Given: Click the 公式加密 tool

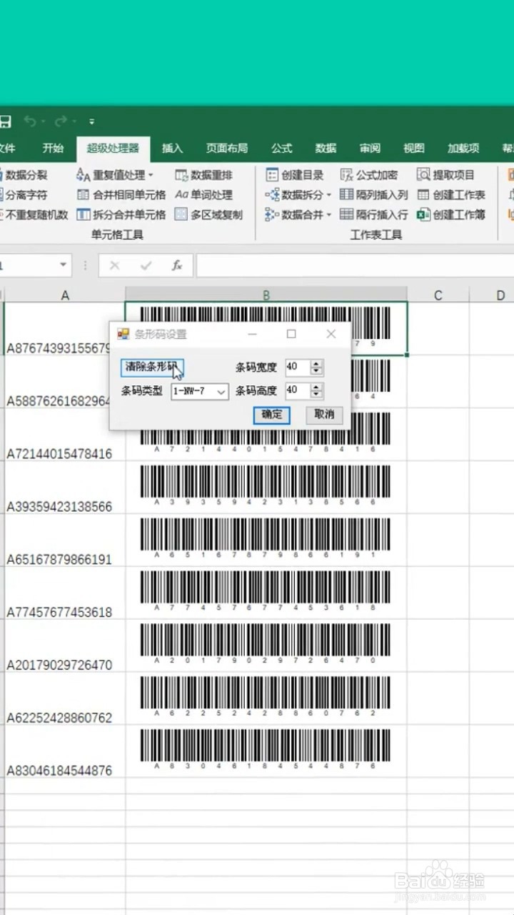Looking at the screenshot, I should click(x=368, y=174).
